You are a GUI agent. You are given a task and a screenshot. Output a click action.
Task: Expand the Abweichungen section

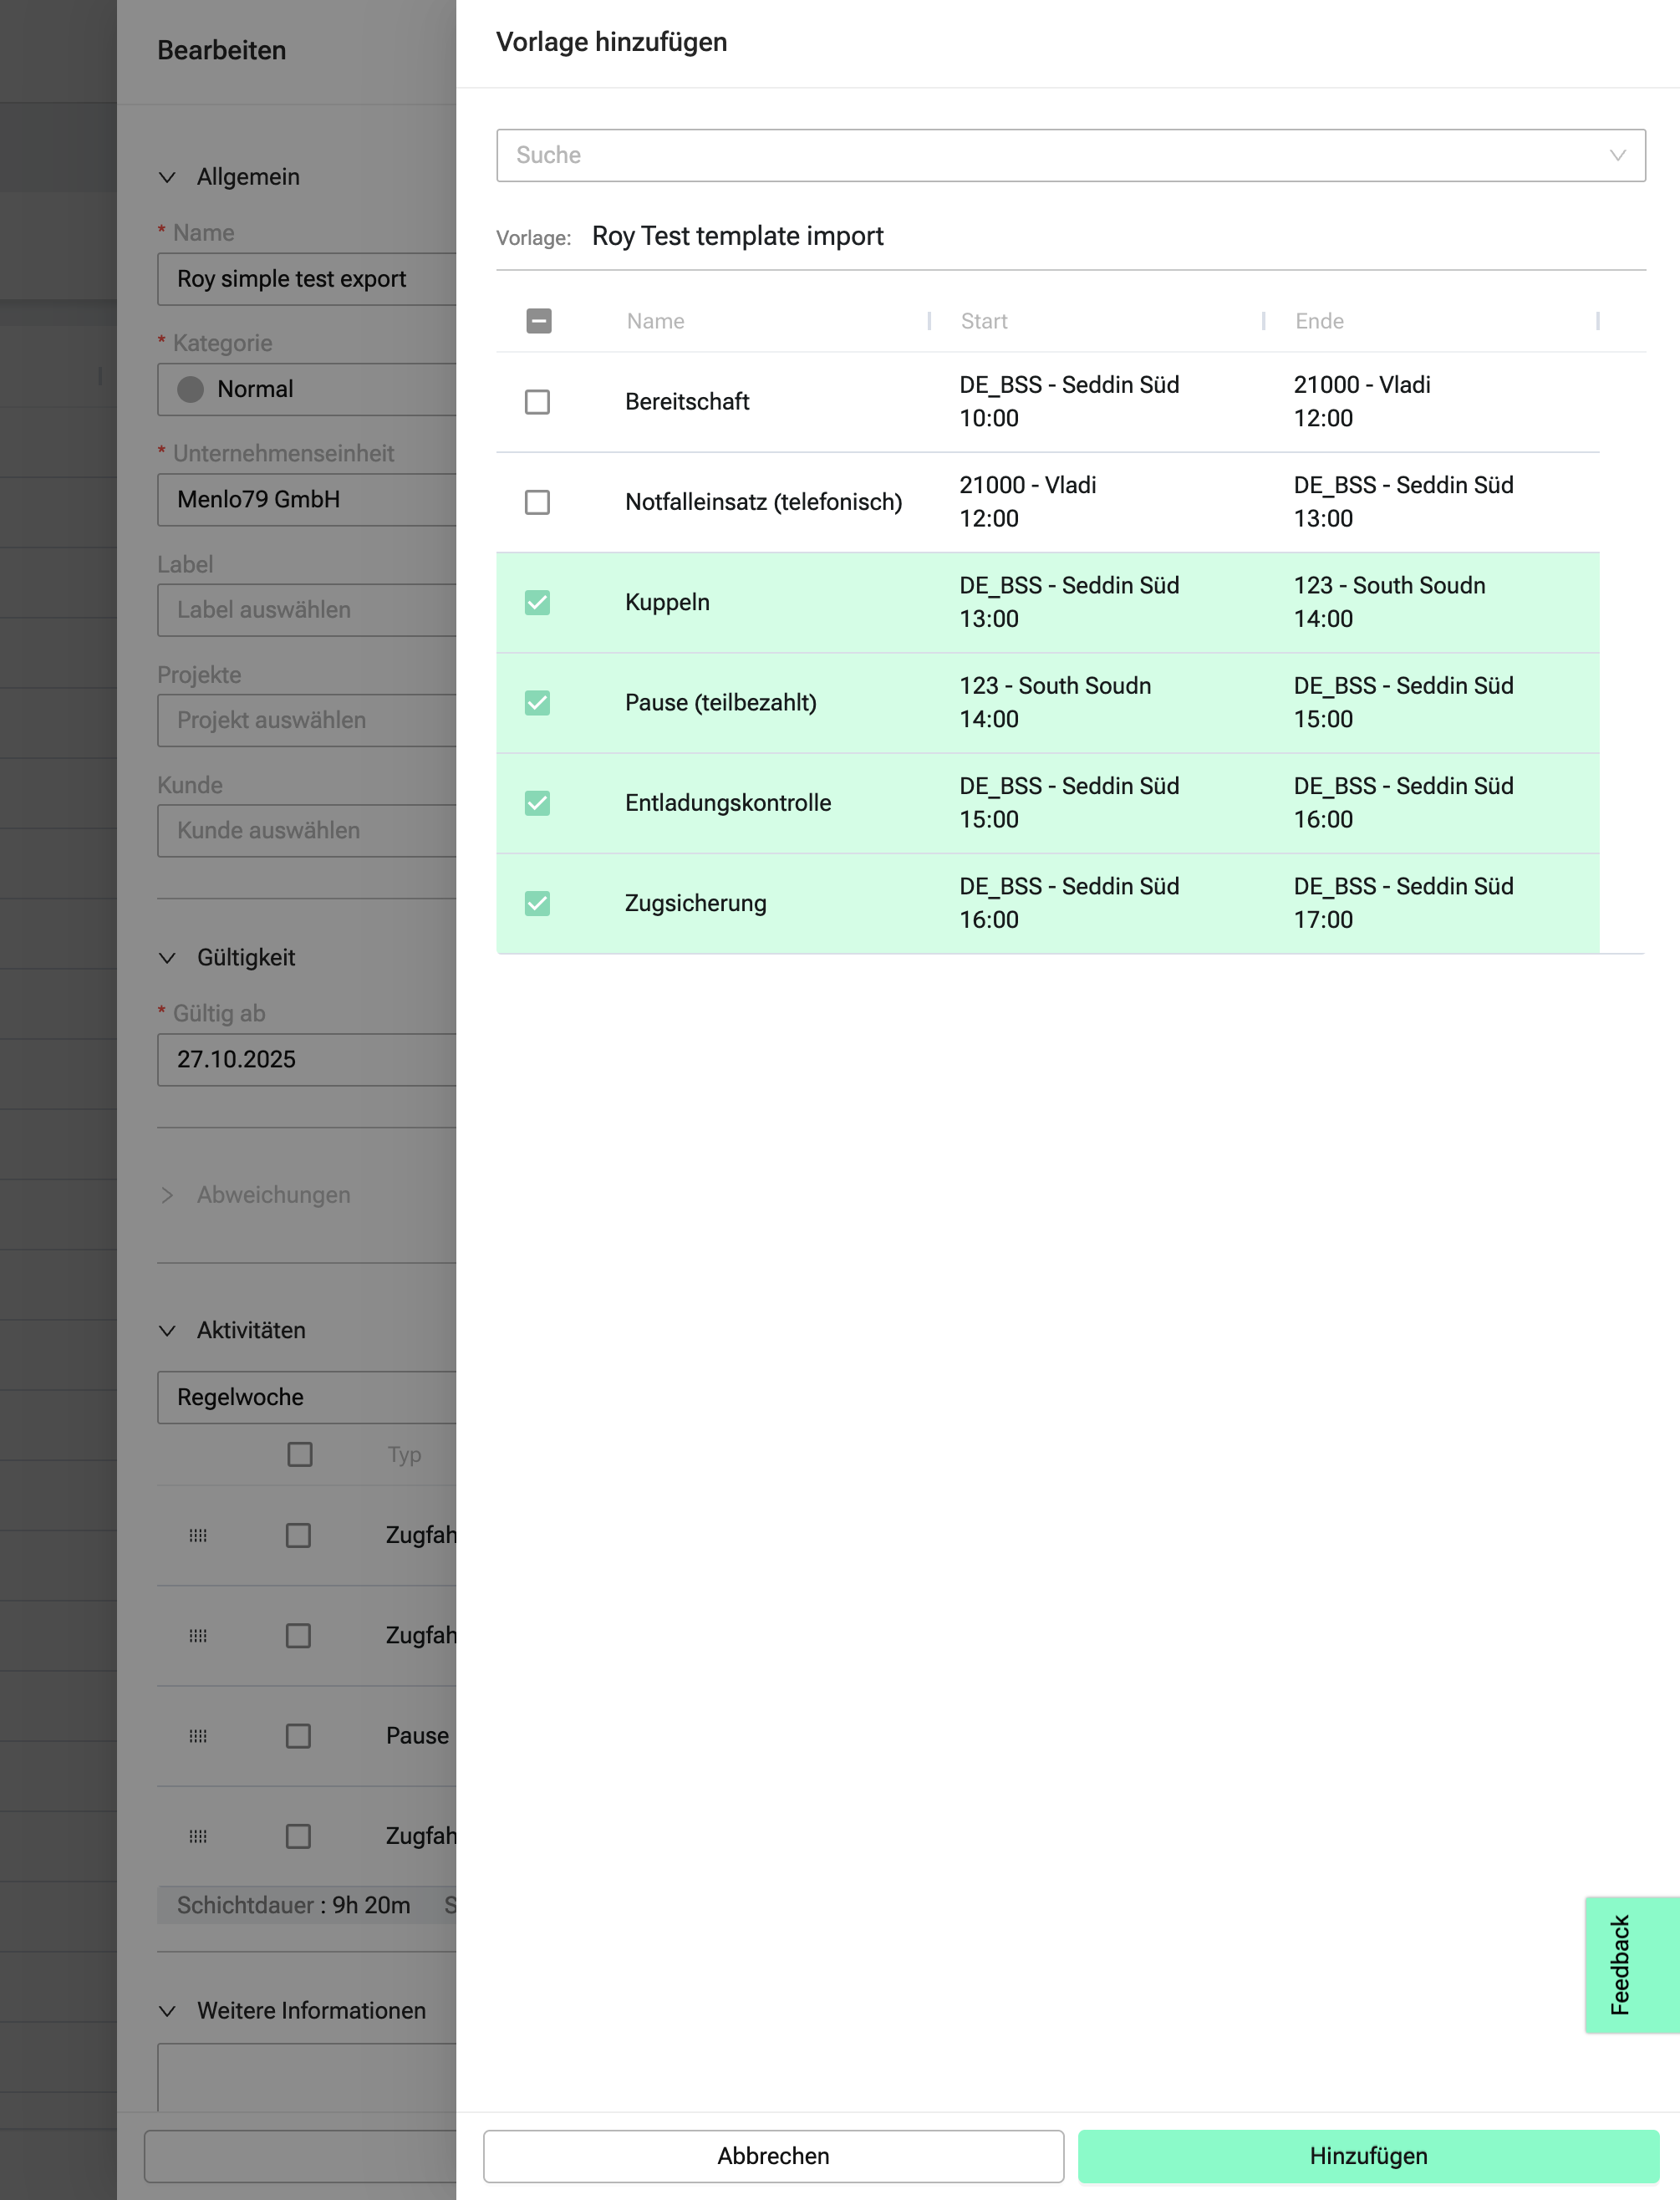tap(168, 1195)
